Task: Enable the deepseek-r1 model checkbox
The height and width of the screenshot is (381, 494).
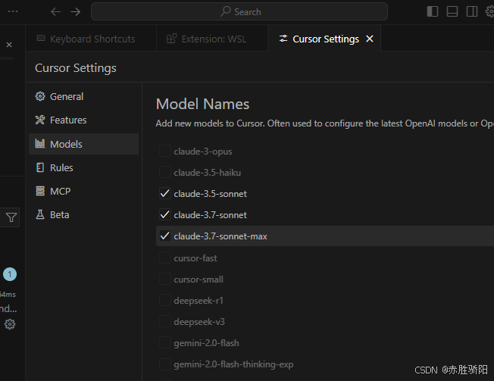Action: [x=165, y=301]
